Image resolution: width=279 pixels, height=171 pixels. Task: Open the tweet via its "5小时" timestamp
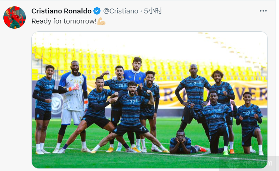[153, 11]
